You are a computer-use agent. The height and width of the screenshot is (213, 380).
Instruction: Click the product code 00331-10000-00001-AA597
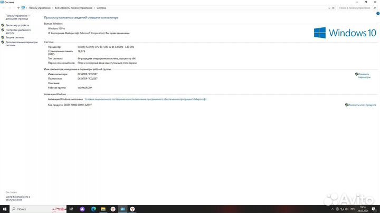[78, 105]
